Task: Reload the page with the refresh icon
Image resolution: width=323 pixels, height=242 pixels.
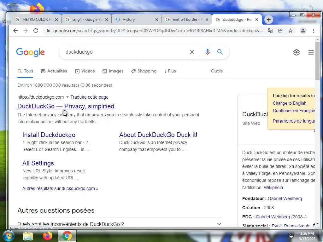Action: (36, 31)
